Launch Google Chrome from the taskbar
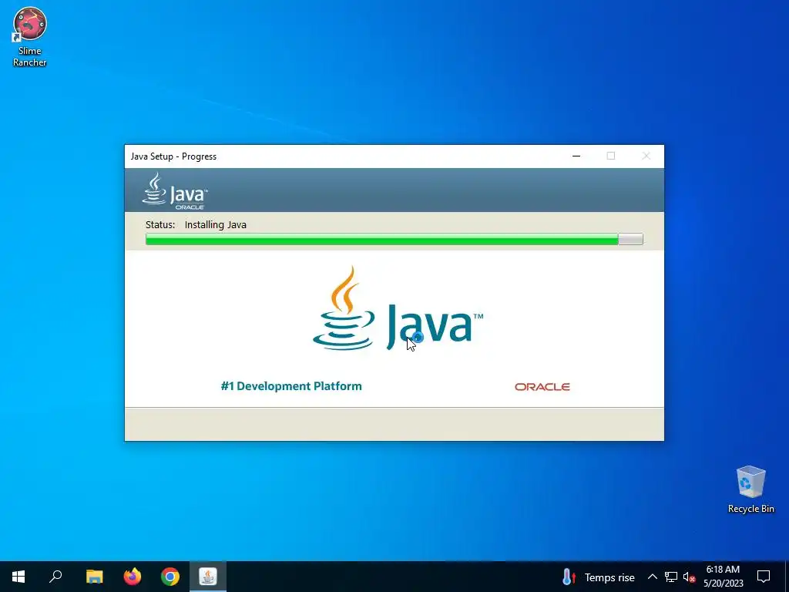789x592 pixels. click(x=170, y=577)
